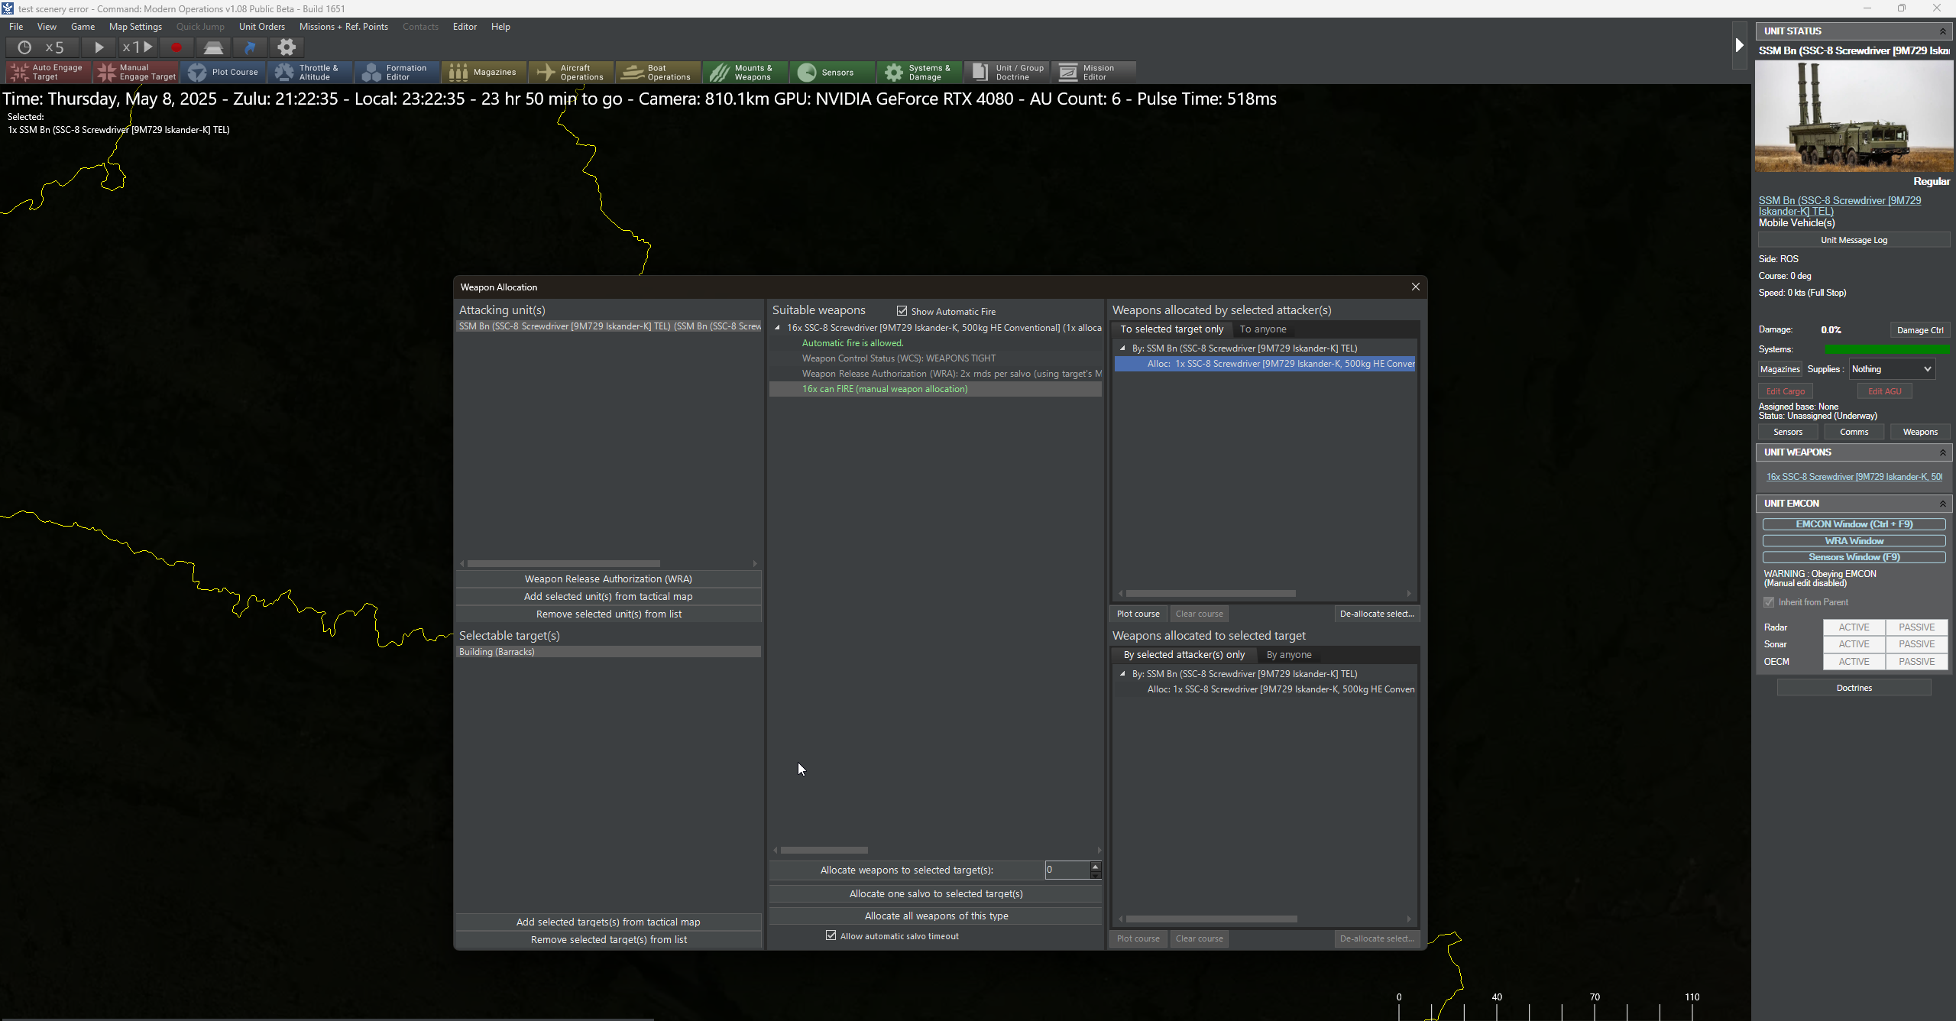
Task: Toggle Show Automatic Fire checkbox
Action: pos(902,311)
